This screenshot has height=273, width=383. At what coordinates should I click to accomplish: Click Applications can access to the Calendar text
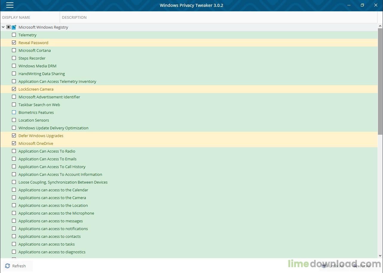click(53, 190)
